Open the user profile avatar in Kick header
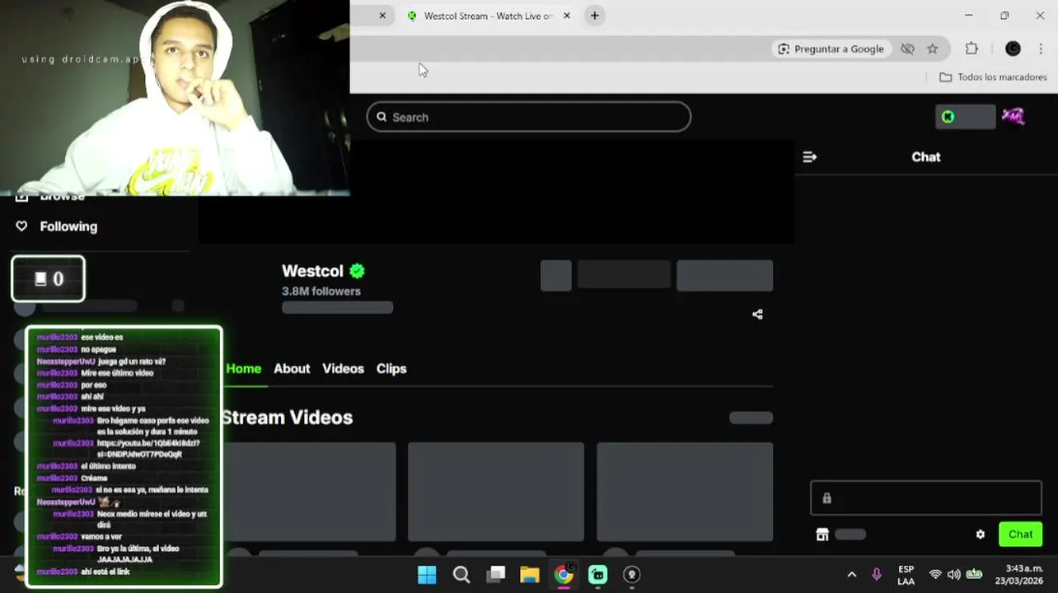The image size is (1058, 593). [1013, 117]
